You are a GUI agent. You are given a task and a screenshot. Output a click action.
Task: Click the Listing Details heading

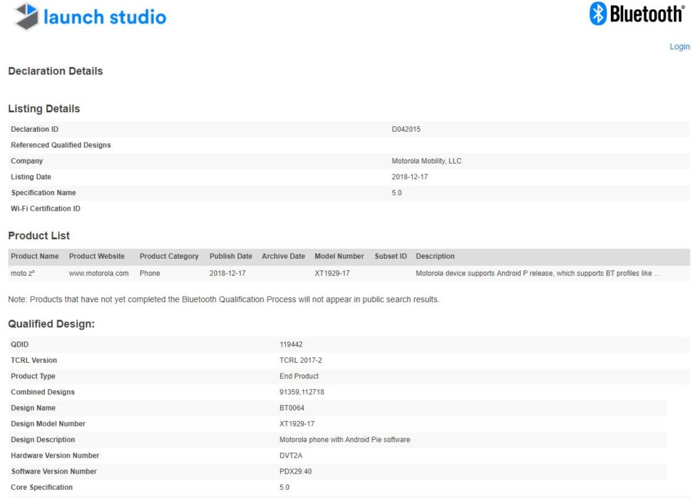pyautogui.click(x=44, y=109)
